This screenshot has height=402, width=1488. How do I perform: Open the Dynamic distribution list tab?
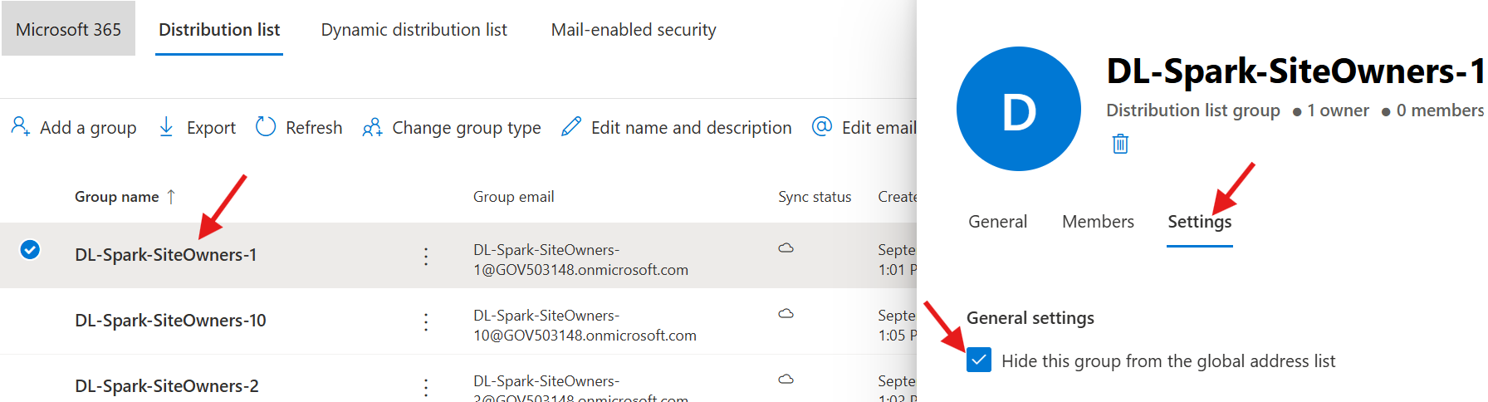(x=414, y=30)
